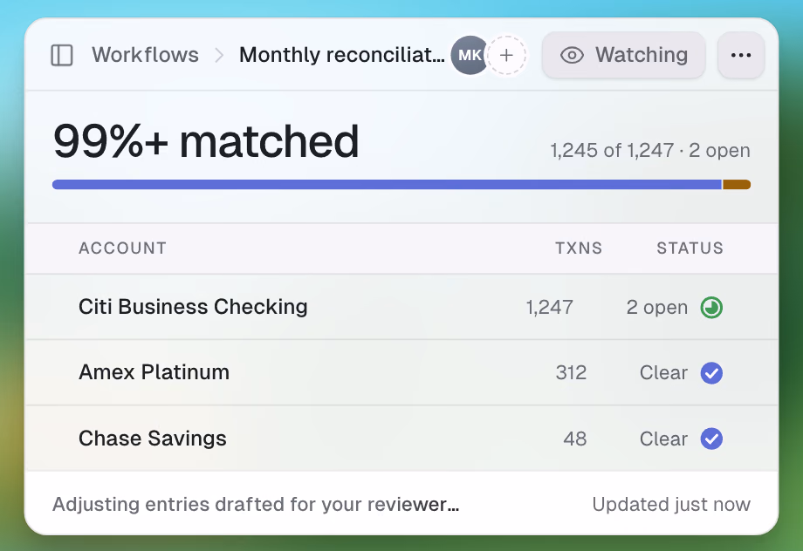
Task: Open the Chase Savings row
Action: pos(401,439)
